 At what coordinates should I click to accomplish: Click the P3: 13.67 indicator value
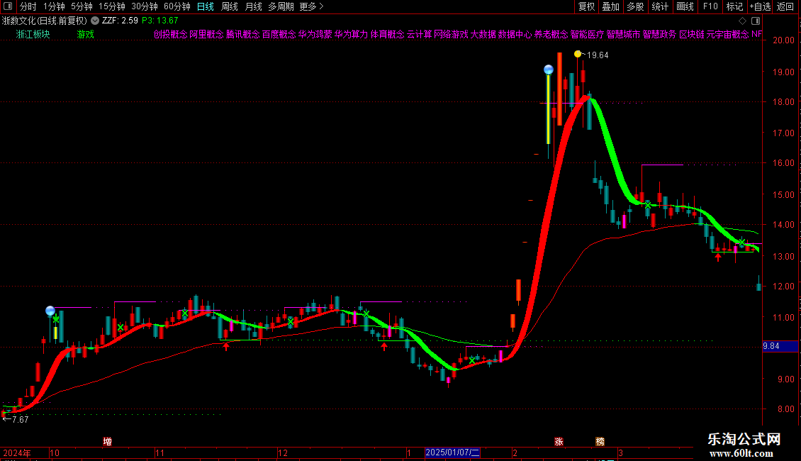click(160, 21)
